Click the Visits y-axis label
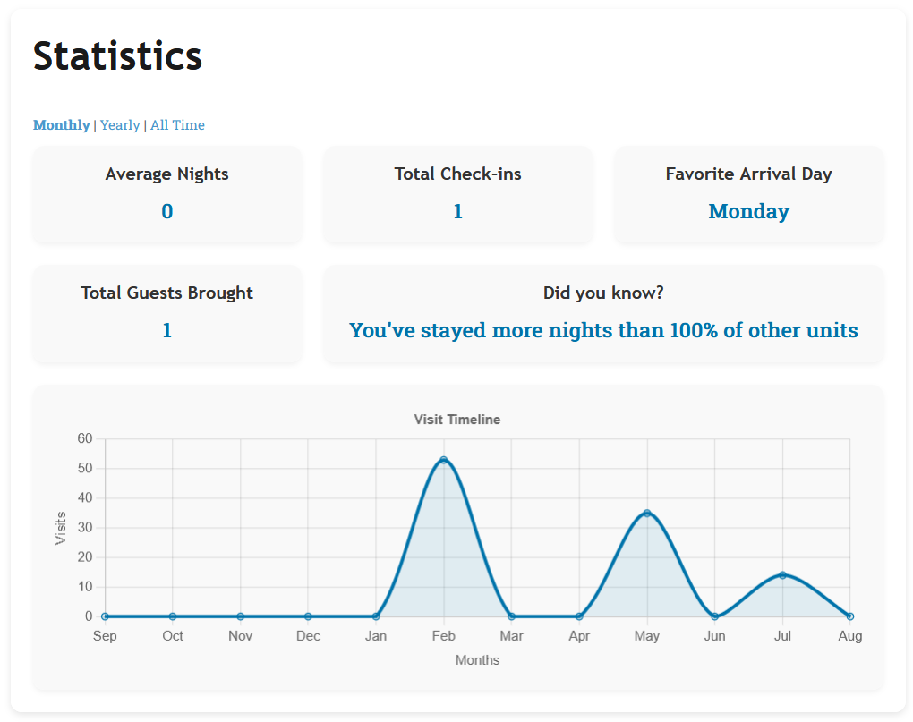Viewport: 913px width, 722px height. click(x=60, y=527)
